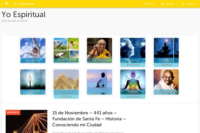Open the Videos Educativos category
Image resolution: width=200 pixels, height=133 pixels.
click(166, 82)
